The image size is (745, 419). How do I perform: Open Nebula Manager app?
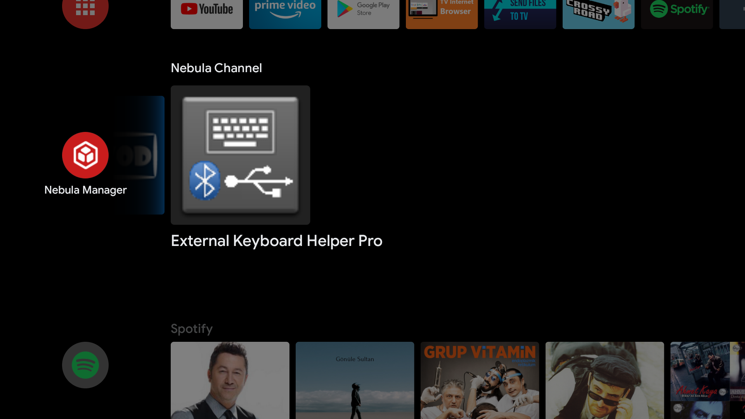tap(85, 155)
